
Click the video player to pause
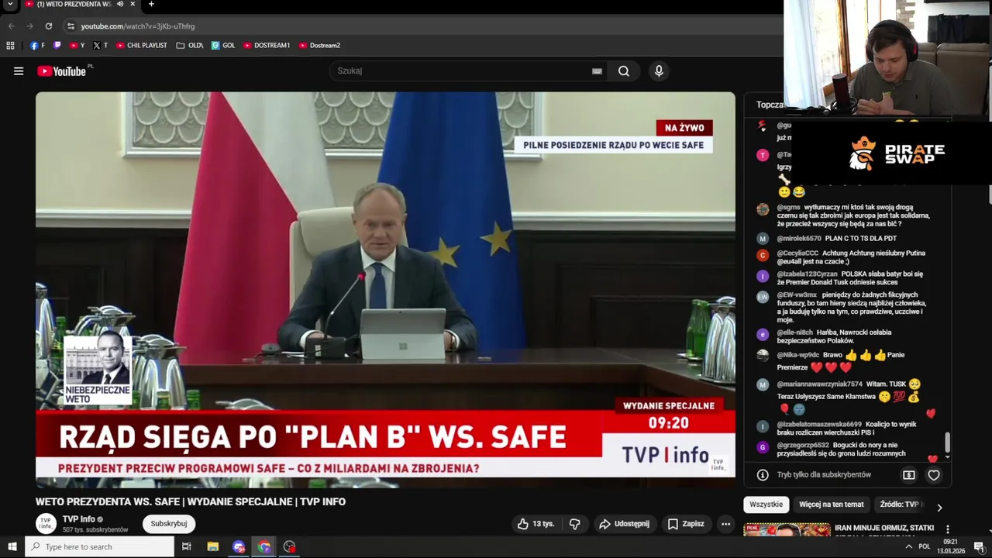click(385, 290)
